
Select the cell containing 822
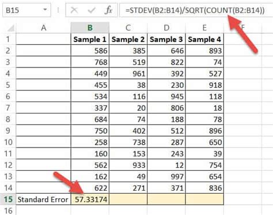(166, 62)
